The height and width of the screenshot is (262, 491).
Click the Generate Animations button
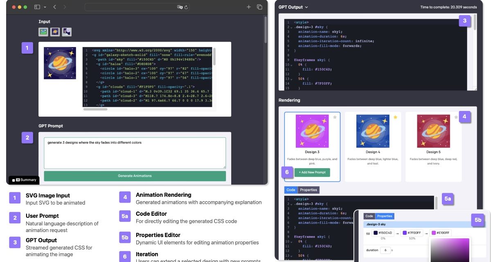click(x=135, y=176)
